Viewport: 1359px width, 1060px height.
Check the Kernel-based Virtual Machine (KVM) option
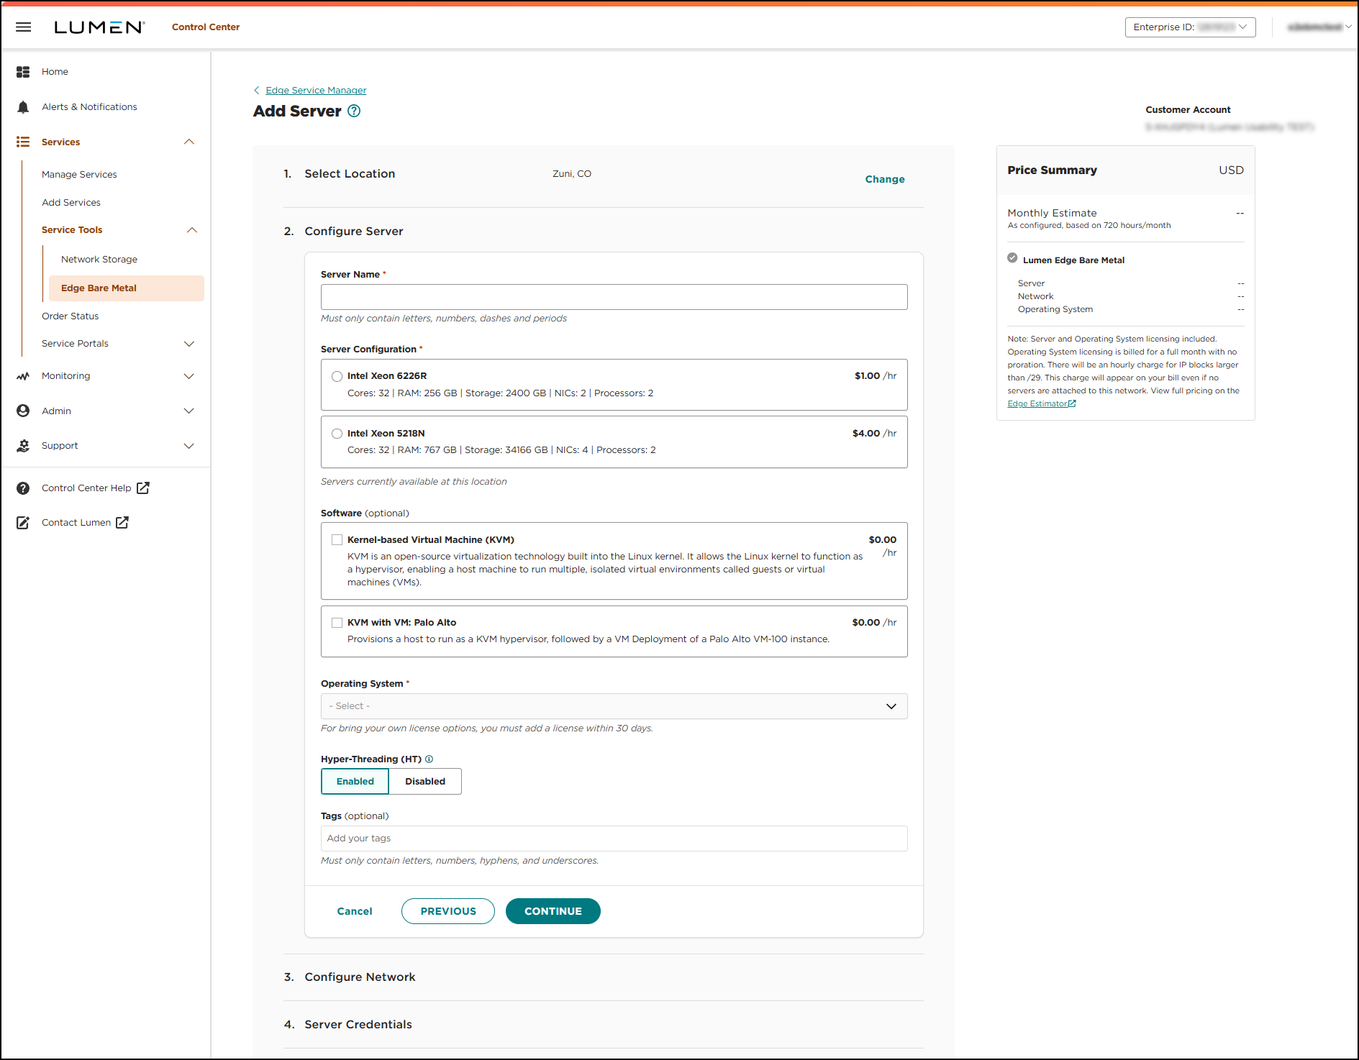coord(337,539)
